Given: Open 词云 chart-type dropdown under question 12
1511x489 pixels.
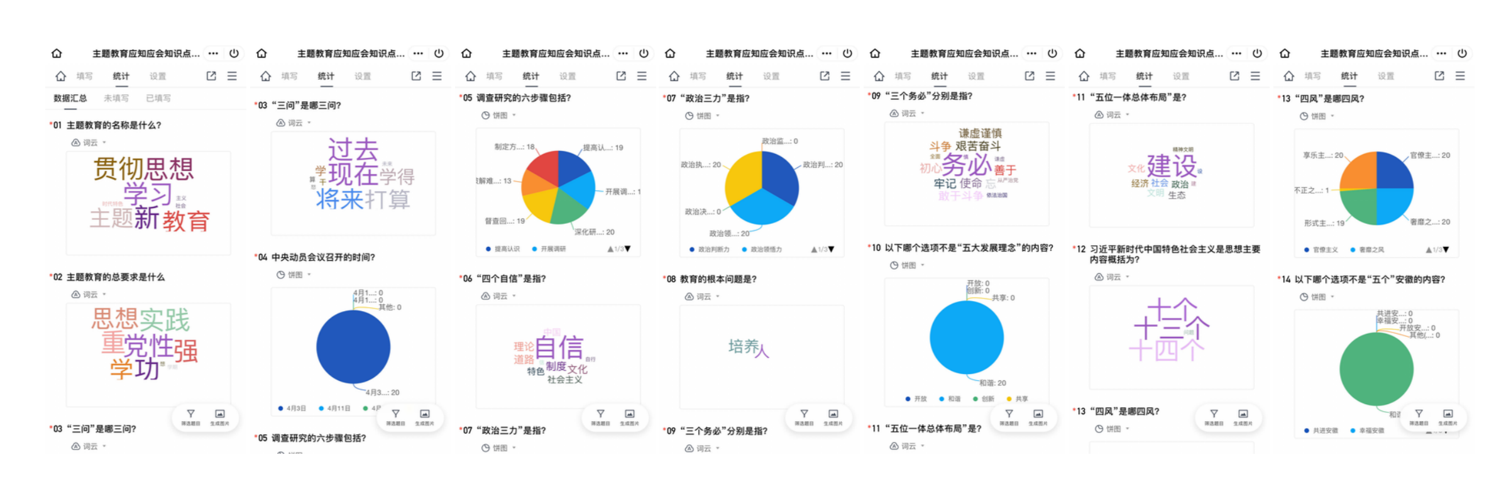Looking at the screenshot, I should pos(1113,277).
